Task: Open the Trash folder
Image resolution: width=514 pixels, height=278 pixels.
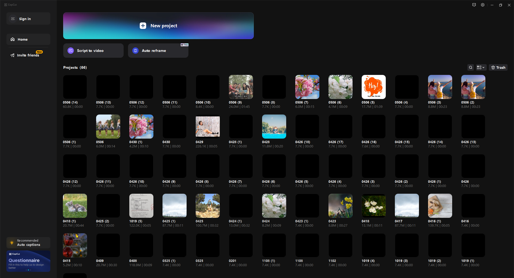Action: tap(498, 67)
